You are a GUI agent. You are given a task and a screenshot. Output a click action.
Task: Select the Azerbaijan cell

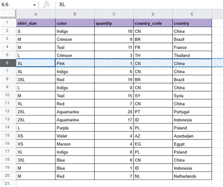[x=192, y=136]
